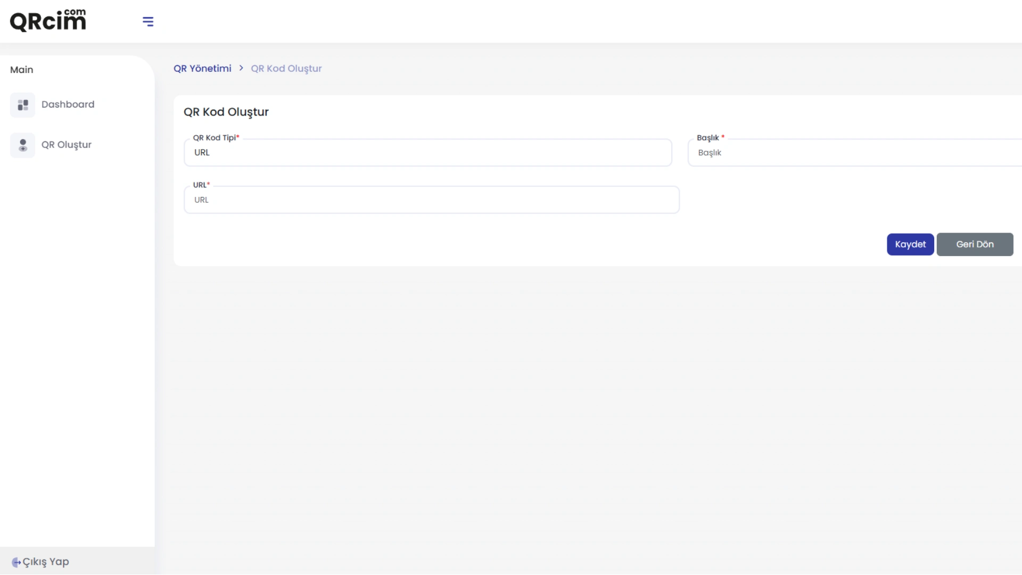Click the hamburger menu toggle icon
Viewport: 1022px width, 575px height.
[x=148, y=21]
